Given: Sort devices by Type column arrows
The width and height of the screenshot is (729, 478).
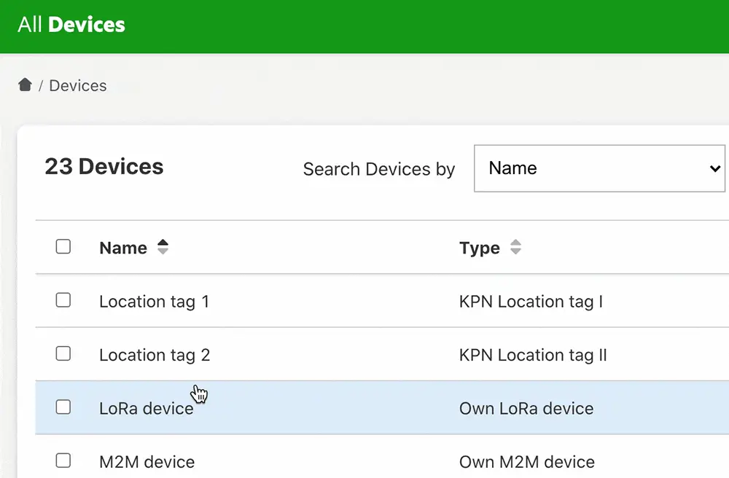Looking at the screenshot, I should click(515, 248).
